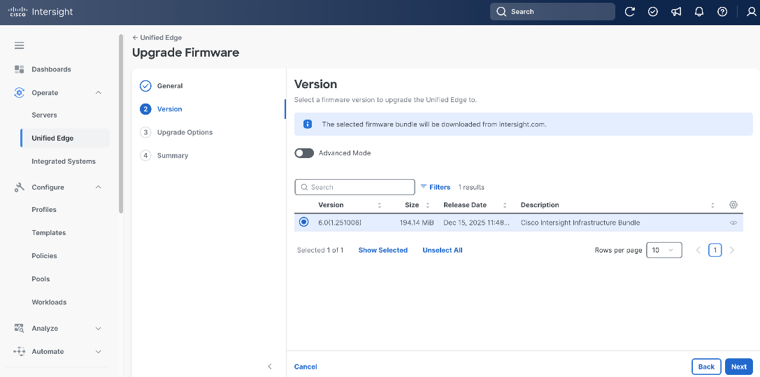Click Show Selected link
The width and height of the screenshot is (760, 377).
[x=383, y=250]
